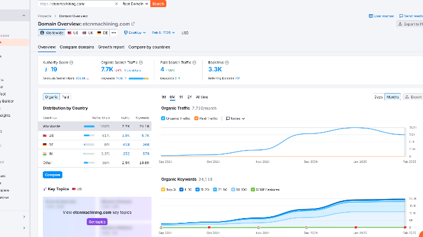Open more countries ellipsis menu
The image size is (423, 237).
click(114, 33)
